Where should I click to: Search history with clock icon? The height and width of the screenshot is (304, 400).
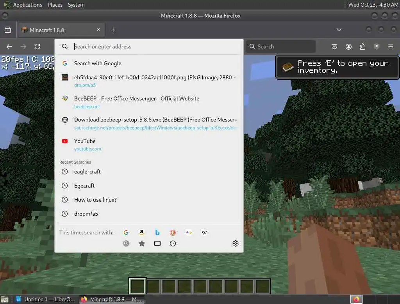(173, 243)
